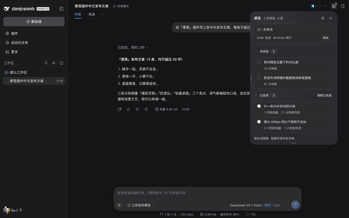
Task: Open the notes plugin icon with badge 2
Action: coord(334,6)
